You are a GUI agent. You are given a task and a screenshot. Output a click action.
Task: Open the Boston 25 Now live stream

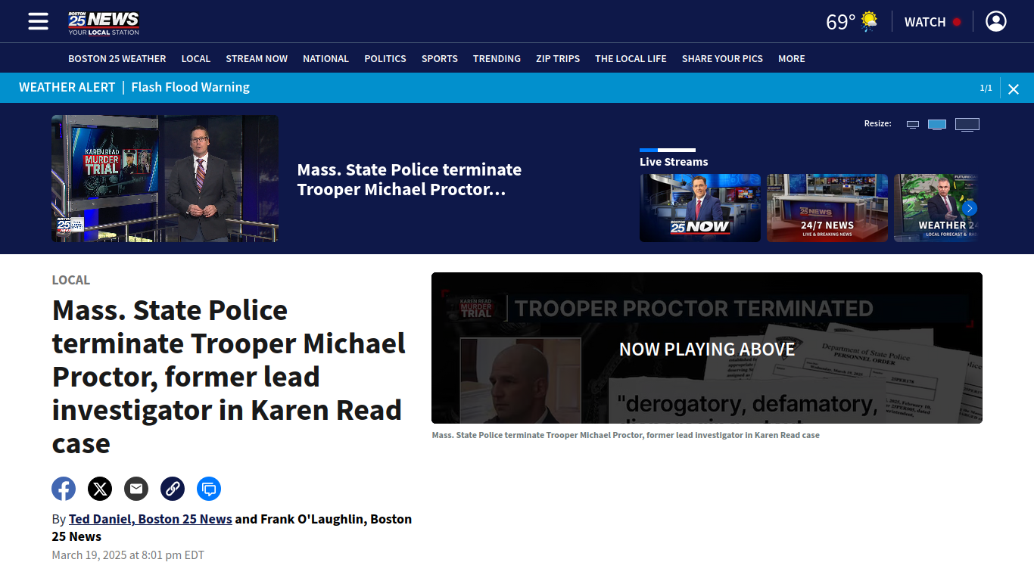pyautogui.click(x=700, y=208)
